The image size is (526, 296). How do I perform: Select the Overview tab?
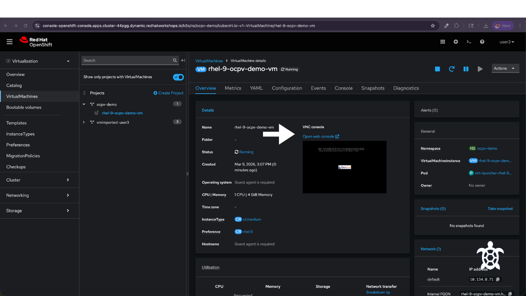[206, 88]
